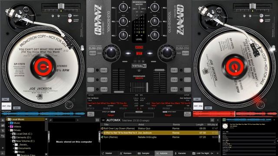
Task: Click the right deck CUE 1 button
Action: [174, 70]
